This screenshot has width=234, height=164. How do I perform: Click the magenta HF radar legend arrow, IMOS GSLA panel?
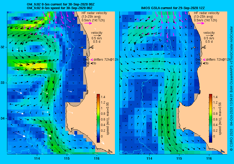(200, 23)
